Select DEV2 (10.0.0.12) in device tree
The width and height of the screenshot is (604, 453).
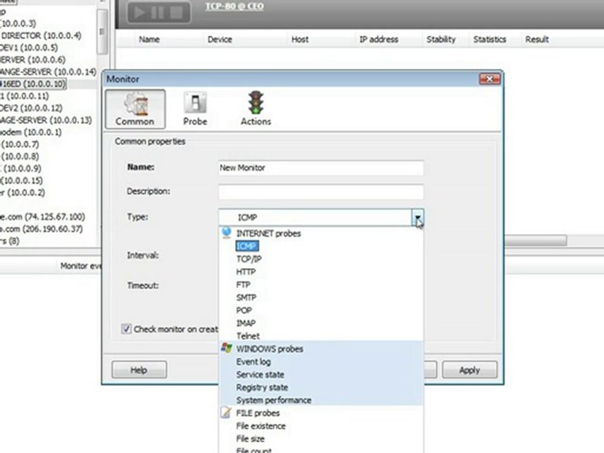point(31,108)
